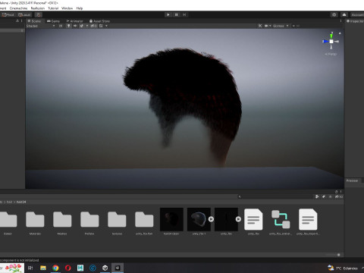The image size is (364, 273).
Task: Open Google Chrome from taskbar
Action: pos(55,268)
